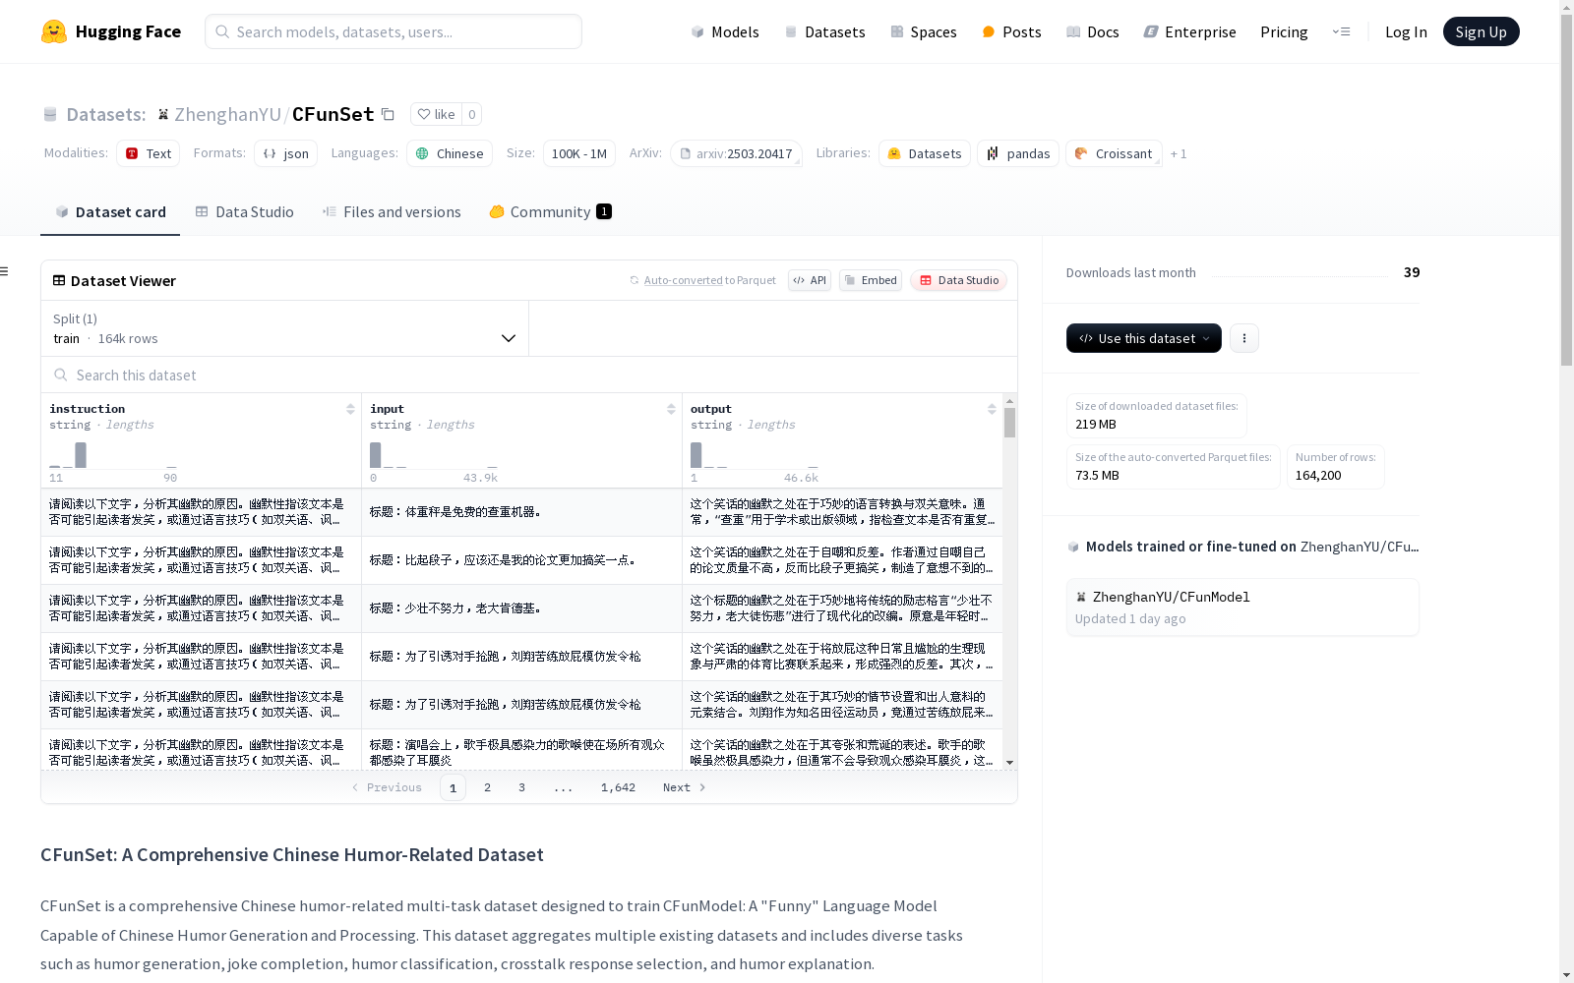Open the arxiv:2503.20417 tag
Viewport: 1574px width, 983px height.
[736, 153]
